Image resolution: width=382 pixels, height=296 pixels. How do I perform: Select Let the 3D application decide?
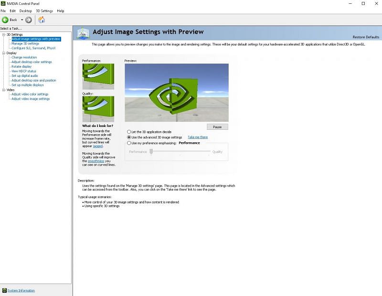(129, 132)
